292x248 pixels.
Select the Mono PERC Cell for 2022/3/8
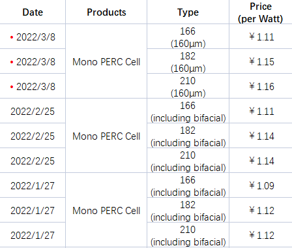pos(106,61)
